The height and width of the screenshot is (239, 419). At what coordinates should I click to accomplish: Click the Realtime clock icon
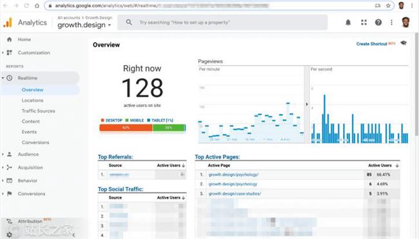click(10, 78)
